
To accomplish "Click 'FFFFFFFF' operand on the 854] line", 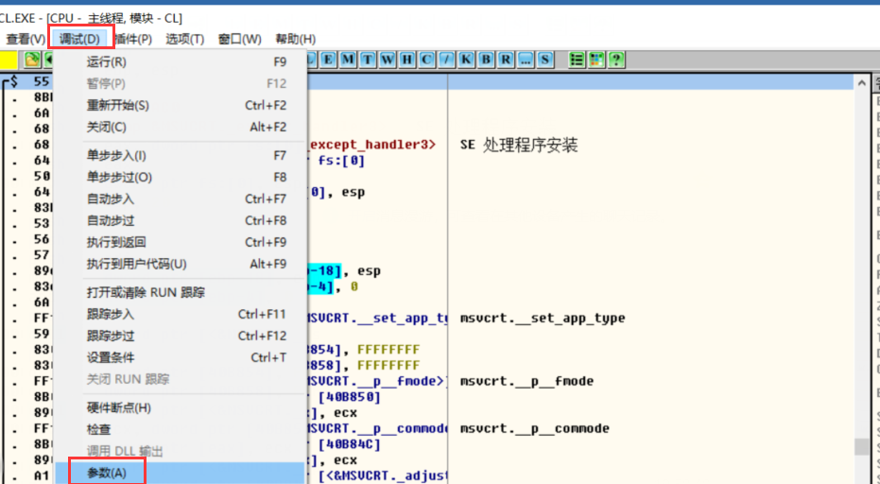I will tap(388, 350).
